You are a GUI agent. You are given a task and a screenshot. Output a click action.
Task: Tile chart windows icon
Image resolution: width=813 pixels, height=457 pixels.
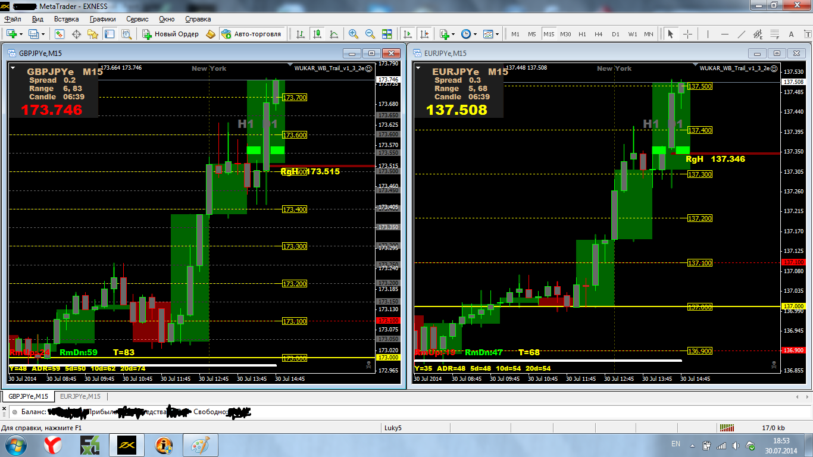point(387,34)
